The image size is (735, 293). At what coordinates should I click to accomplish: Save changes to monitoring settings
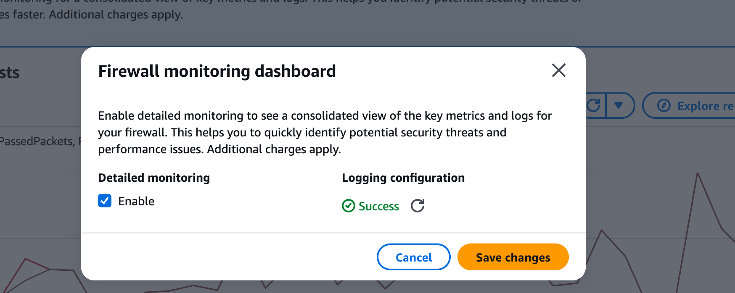pyautogui.click(x=513, y=257)
